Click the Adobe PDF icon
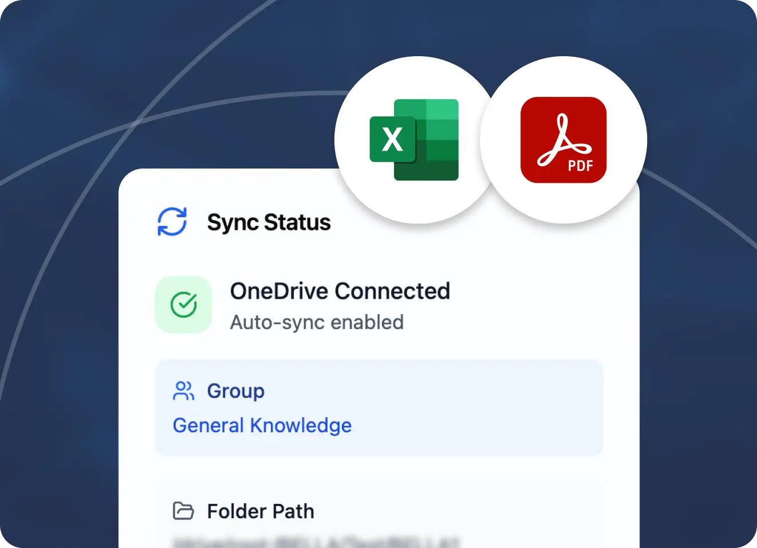The width and height of the screenshot is (757, 548). coord(563,140)
